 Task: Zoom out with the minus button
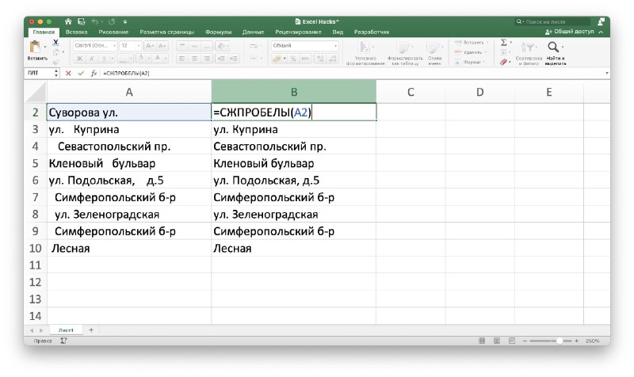[525, 341]
